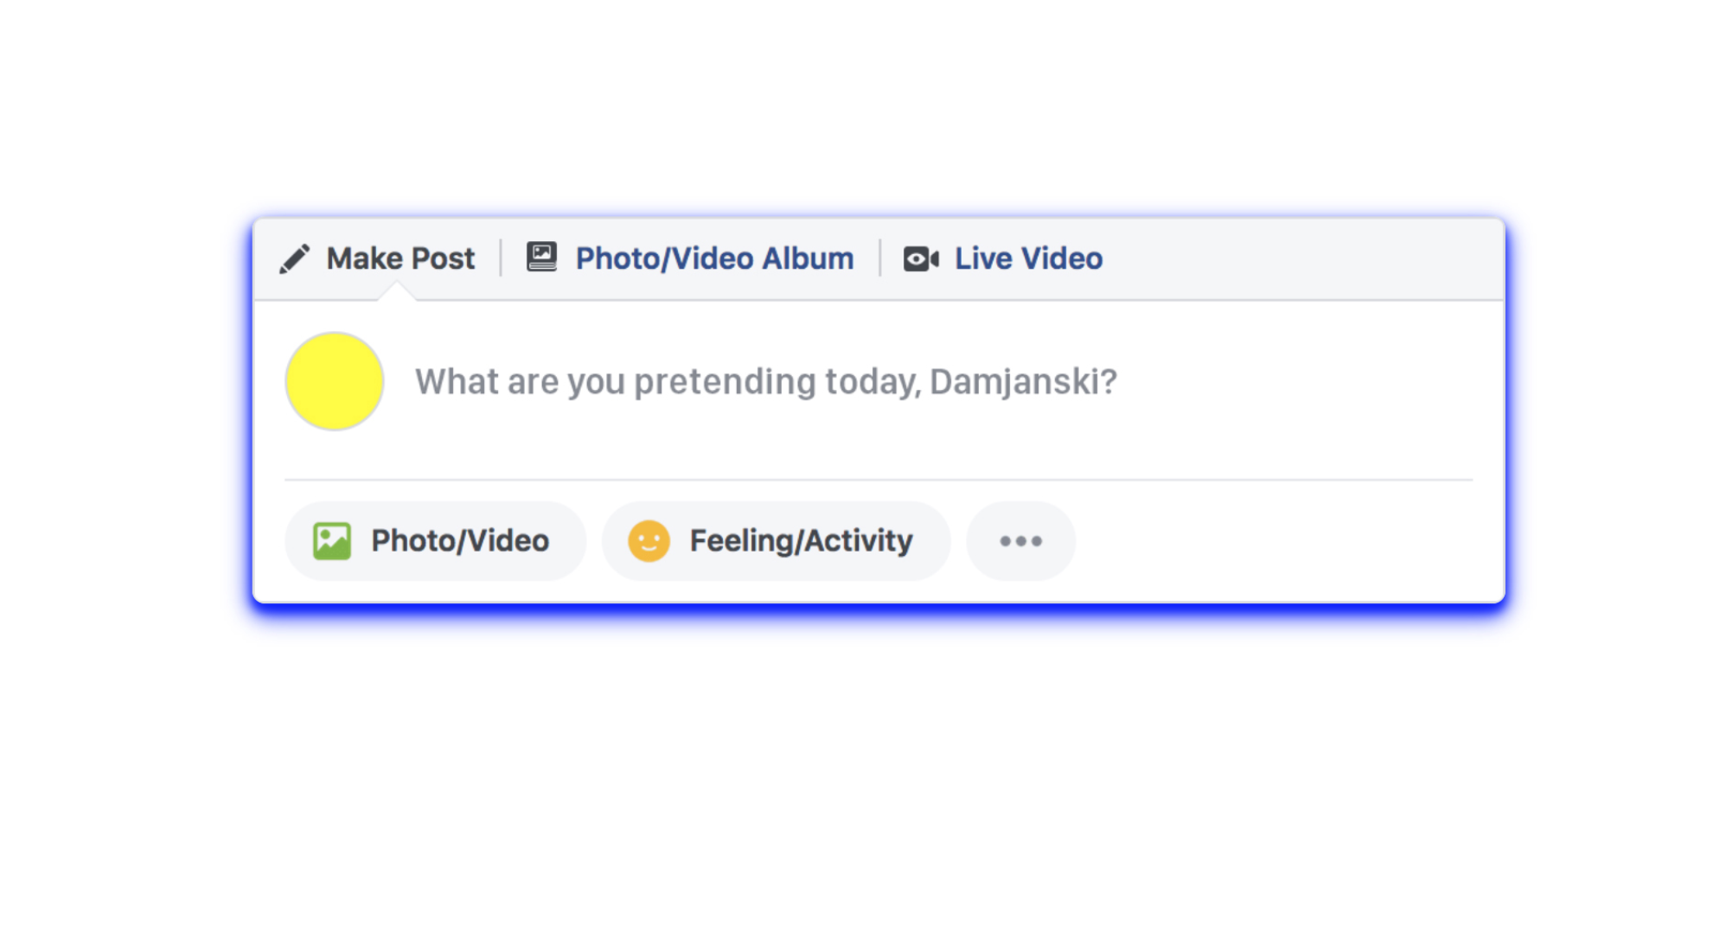Click the album icon for Photo/Video Album

point(542,258)
